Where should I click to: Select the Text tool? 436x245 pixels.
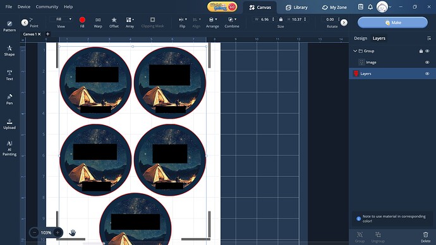[x=9, y=75]
